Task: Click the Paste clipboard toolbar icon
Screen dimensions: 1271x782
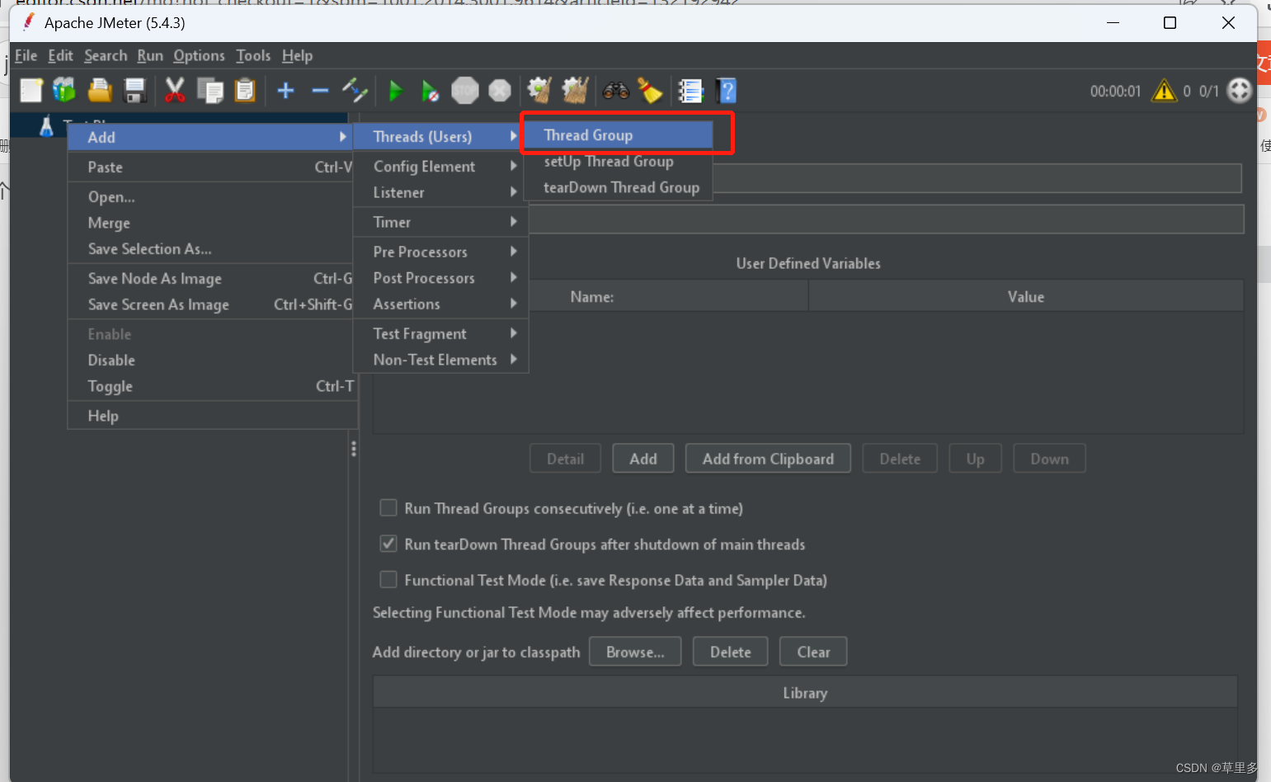Action: pyautogui.click(x=245, y=90)
